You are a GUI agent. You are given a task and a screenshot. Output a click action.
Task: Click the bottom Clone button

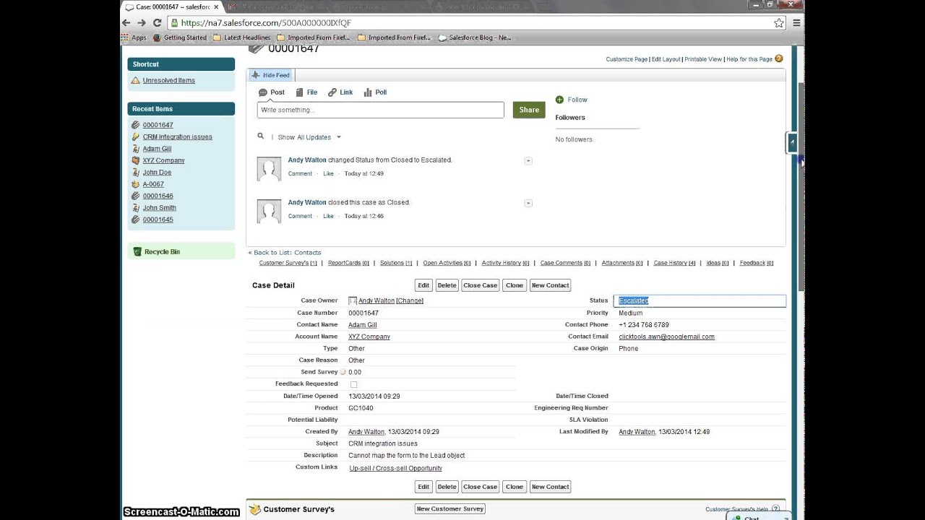tap(515, 487)
